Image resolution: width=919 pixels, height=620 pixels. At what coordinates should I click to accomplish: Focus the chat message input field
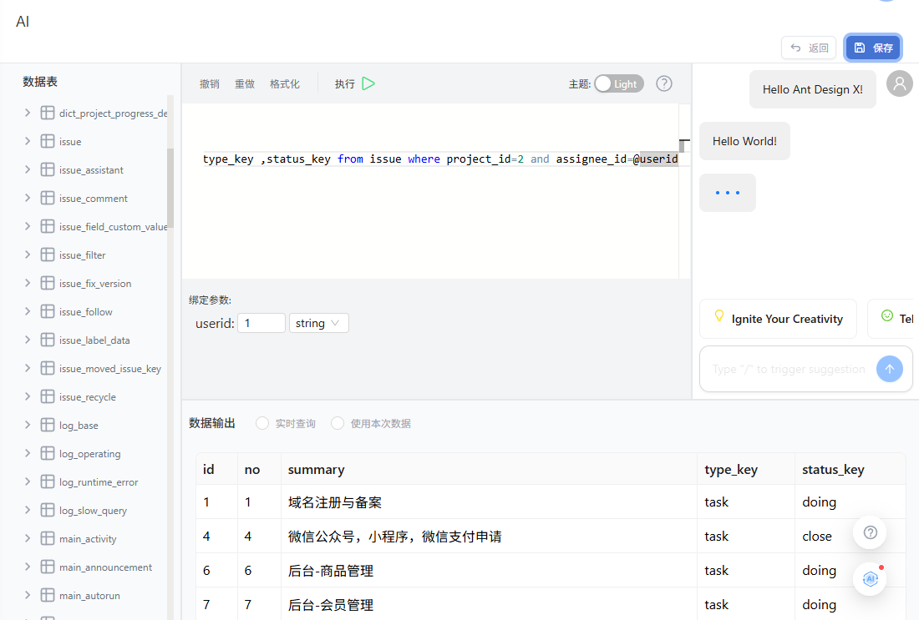point(789,369)
